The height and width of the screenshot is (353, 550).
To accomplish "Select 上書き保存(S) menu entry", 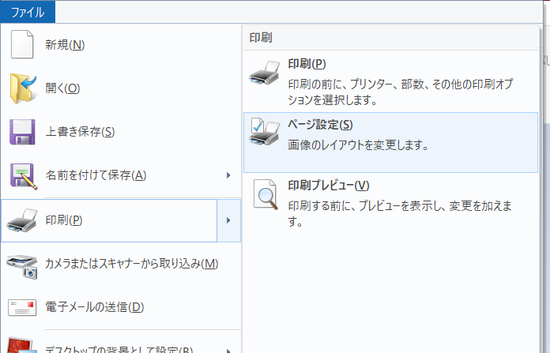I will coord(121,132).
